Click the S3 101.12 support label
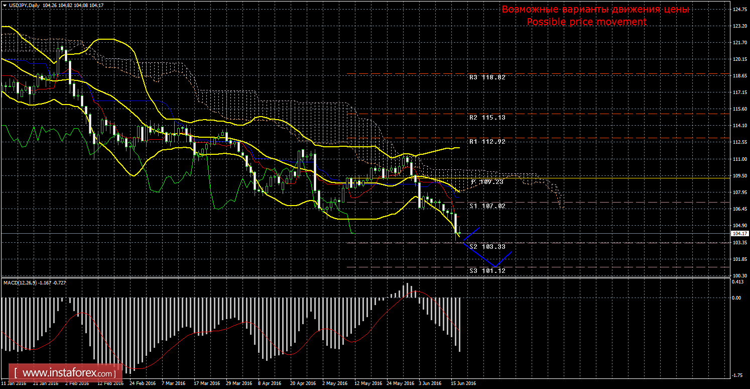This screenshot has width=750, height=389. 487,271
